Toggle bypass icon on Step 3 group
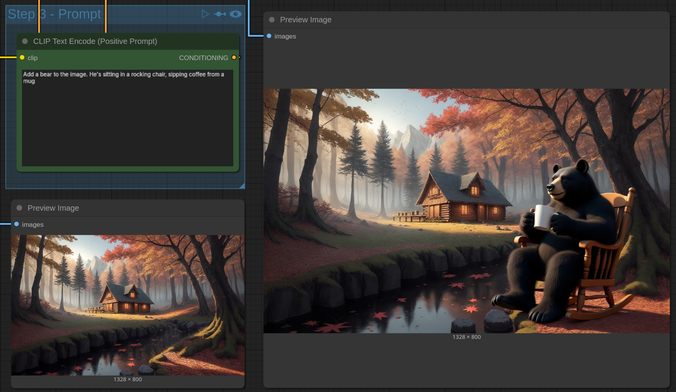Screen dimensions: 676x392 point(220,14)
